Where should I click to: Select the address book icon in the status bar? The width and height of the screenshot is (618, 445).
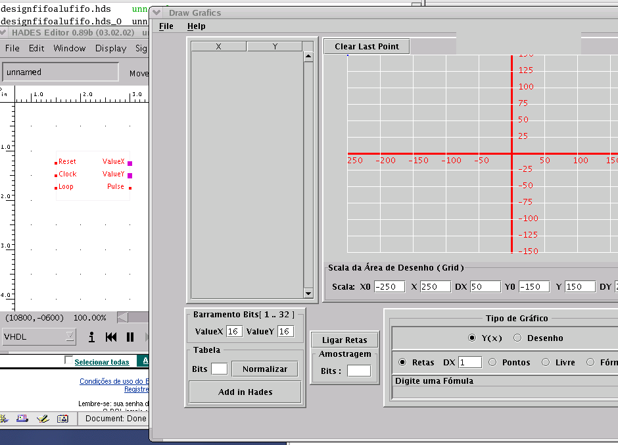pyautogui.click(x=62, y=418)
